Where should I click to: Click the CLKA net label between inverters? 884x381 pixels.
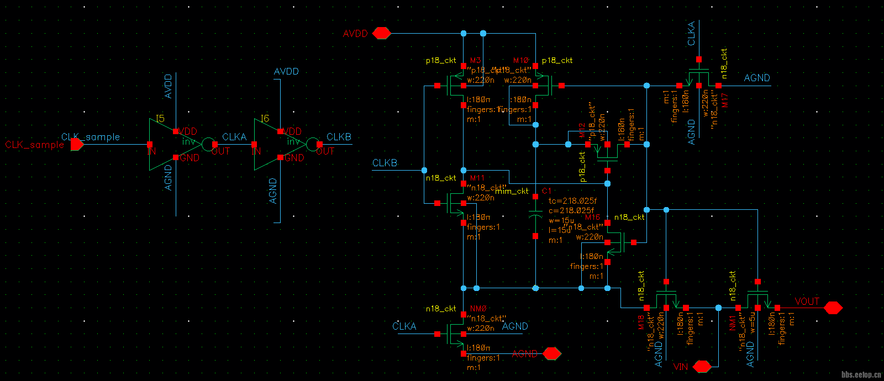click(234, 137)
